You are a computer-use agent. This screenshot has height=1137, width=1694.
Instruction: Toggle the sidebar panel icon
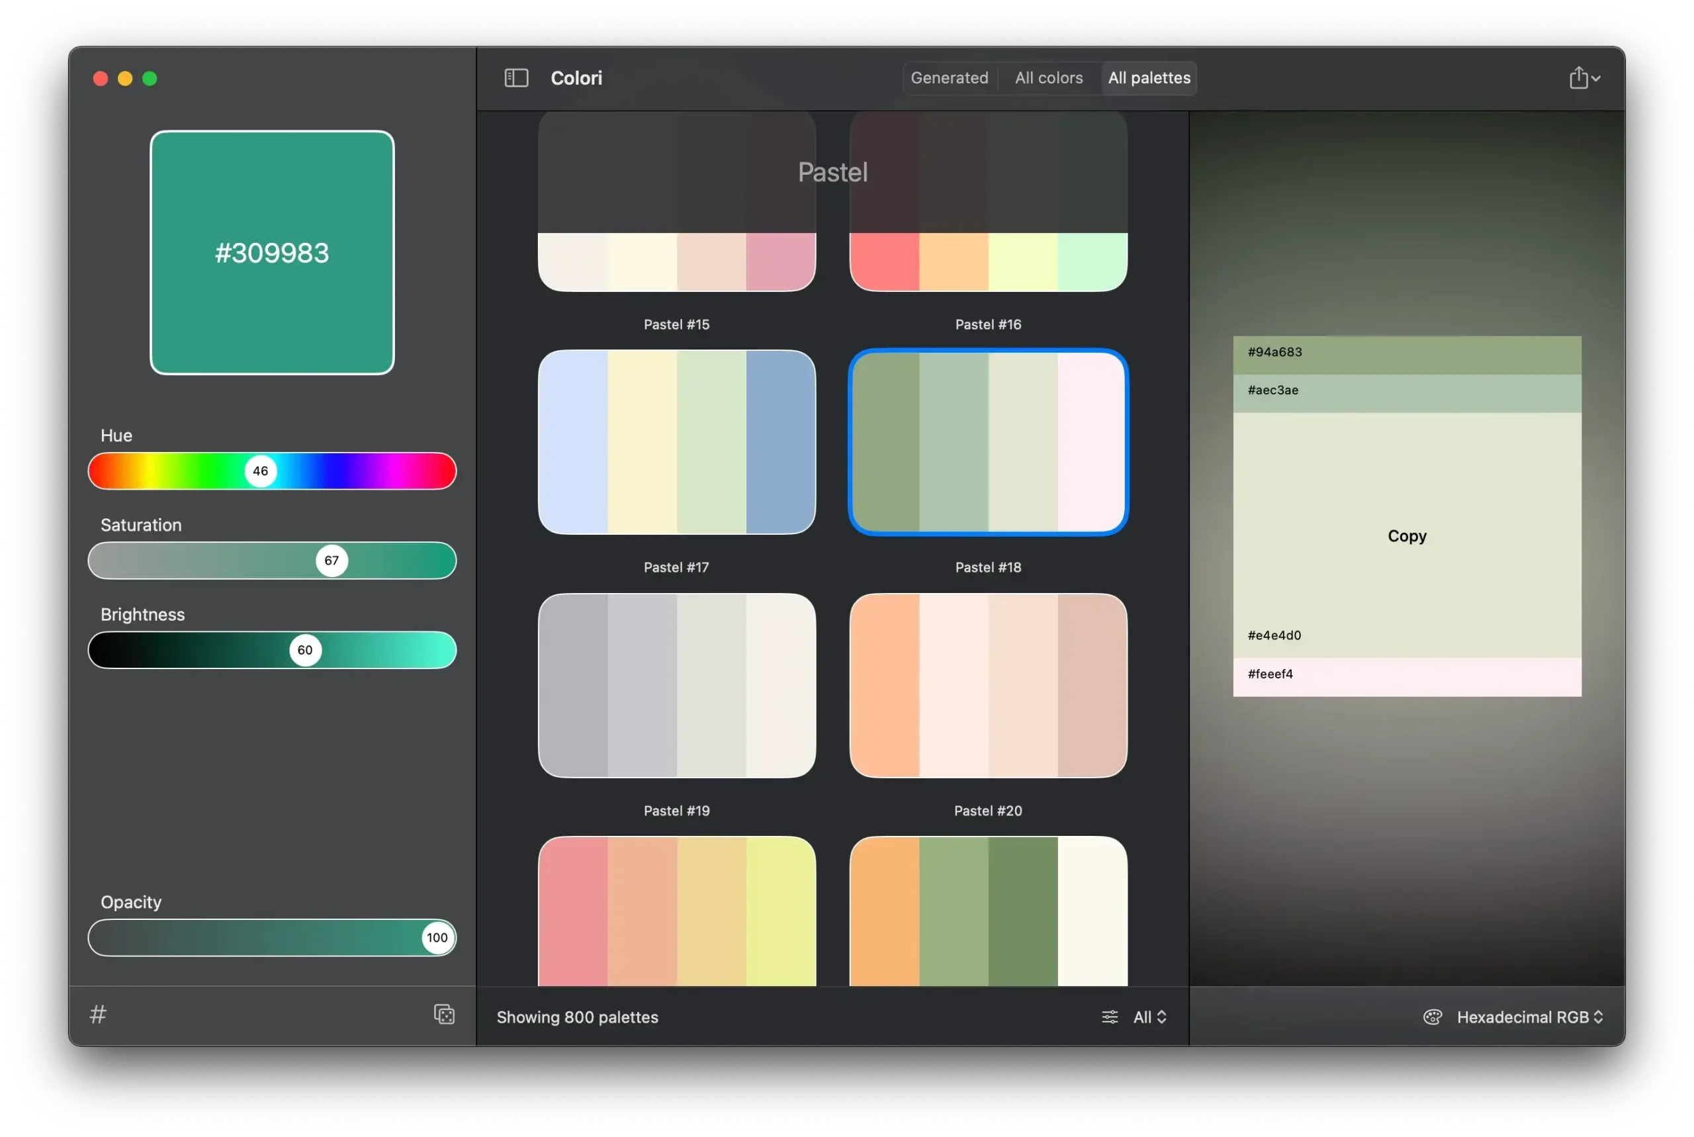[x=516, y=77]
